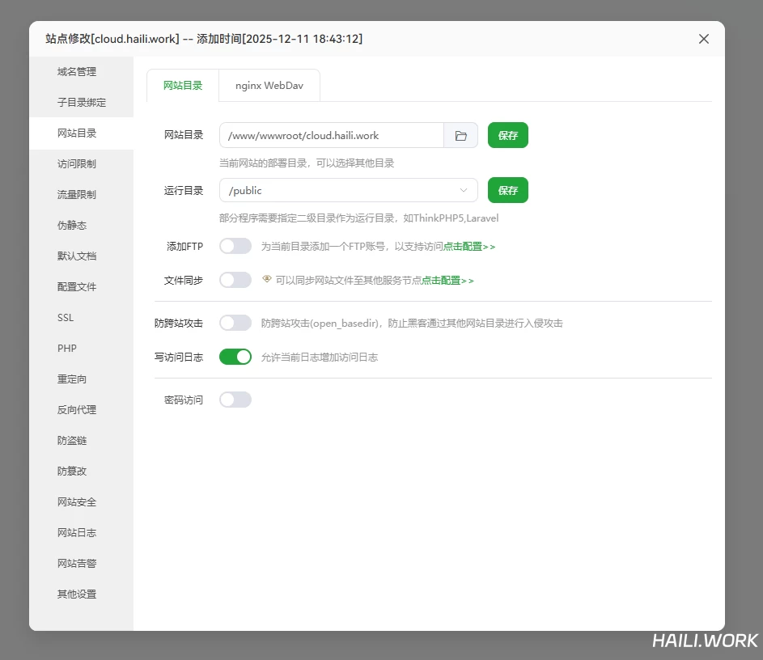The width and height of the screenshot is (763, 660).
Task: Close the site modification dialog
Action: (x=703, y=39)
